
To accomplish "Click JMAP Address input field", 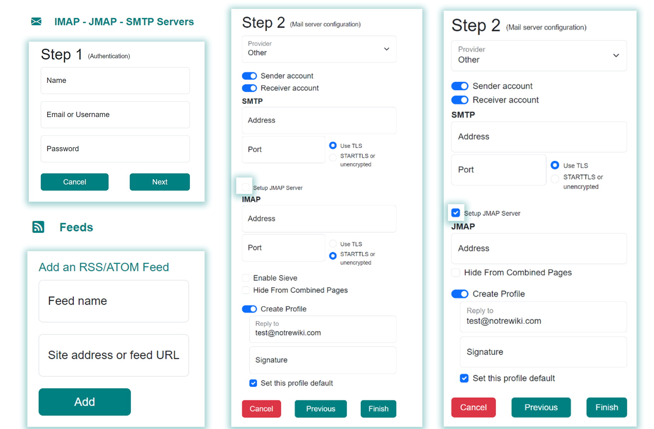I will point(539,249).
